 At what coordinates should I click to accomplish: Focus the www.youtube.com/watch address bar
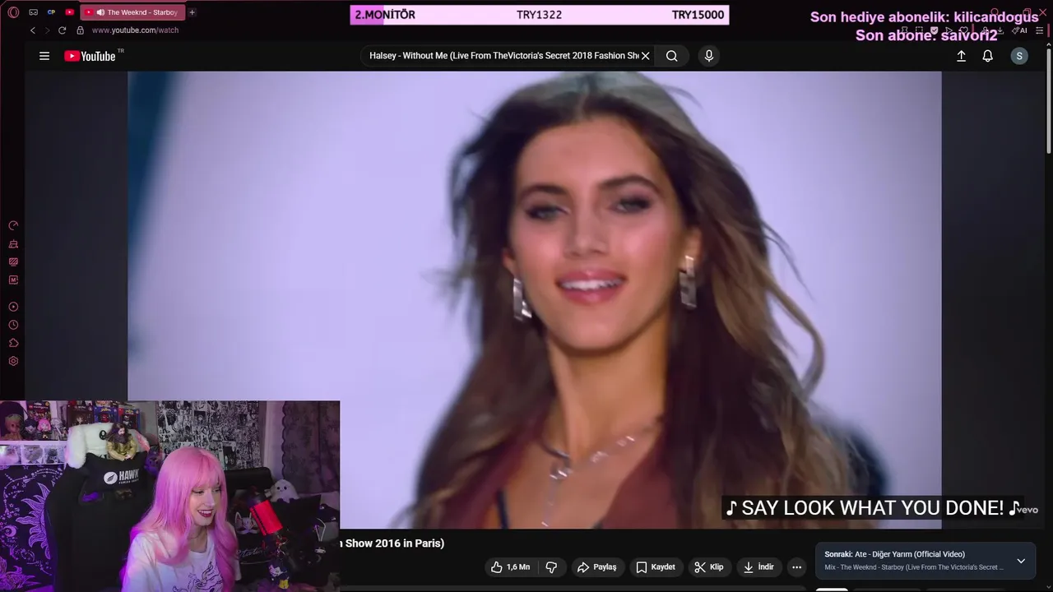[135, 30]
